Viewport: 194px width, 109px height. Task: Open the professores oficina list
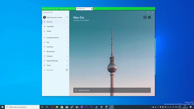55,38
